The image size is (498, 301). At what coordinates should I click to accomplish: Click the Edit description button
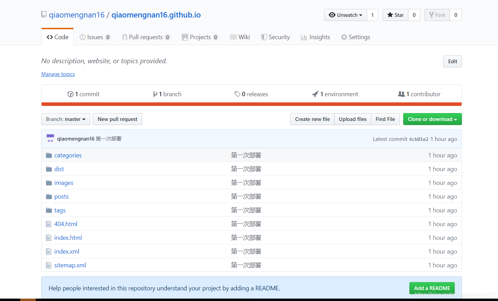pos(453,61)
